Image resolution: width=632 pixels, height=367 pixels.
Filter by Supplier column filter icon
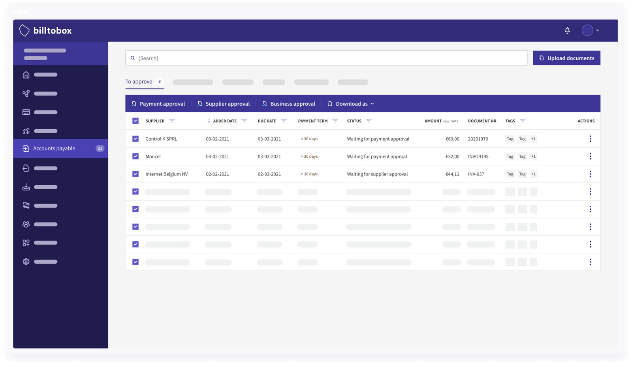point(172,121)
